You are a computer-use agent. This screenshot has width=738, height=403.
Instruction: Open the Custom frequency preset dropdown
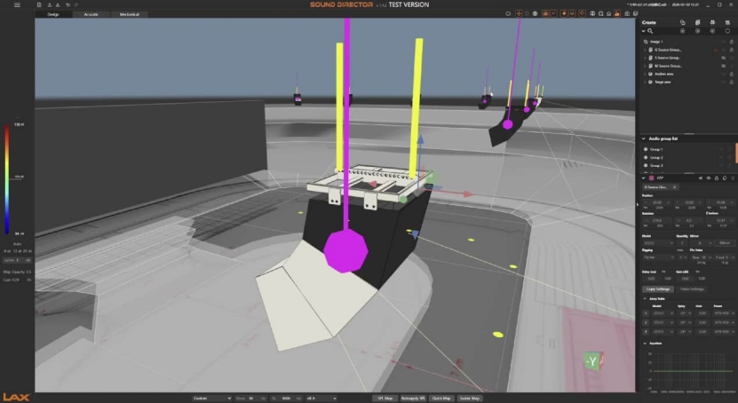coord(211,399)
